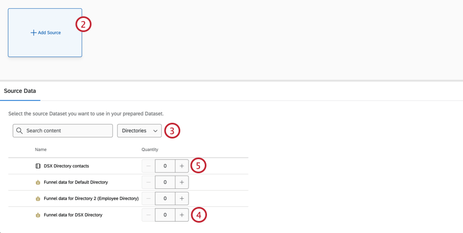The image size is (463, 233).
Task: Select the Funnel data for DSX Directory row
Action: [73, 215]
